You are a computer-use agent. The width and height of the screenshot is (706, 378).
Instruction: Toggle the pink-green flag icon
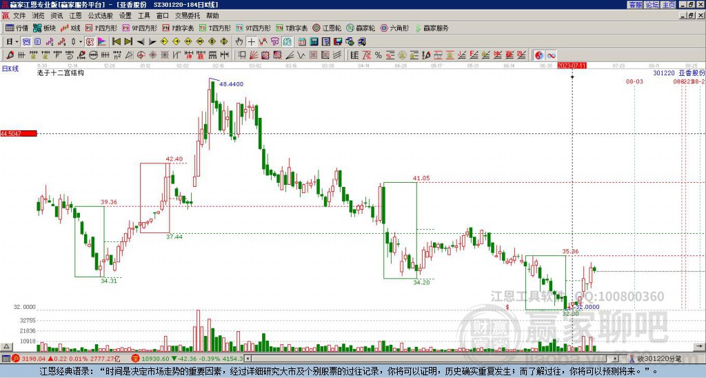tap(102, 41)
